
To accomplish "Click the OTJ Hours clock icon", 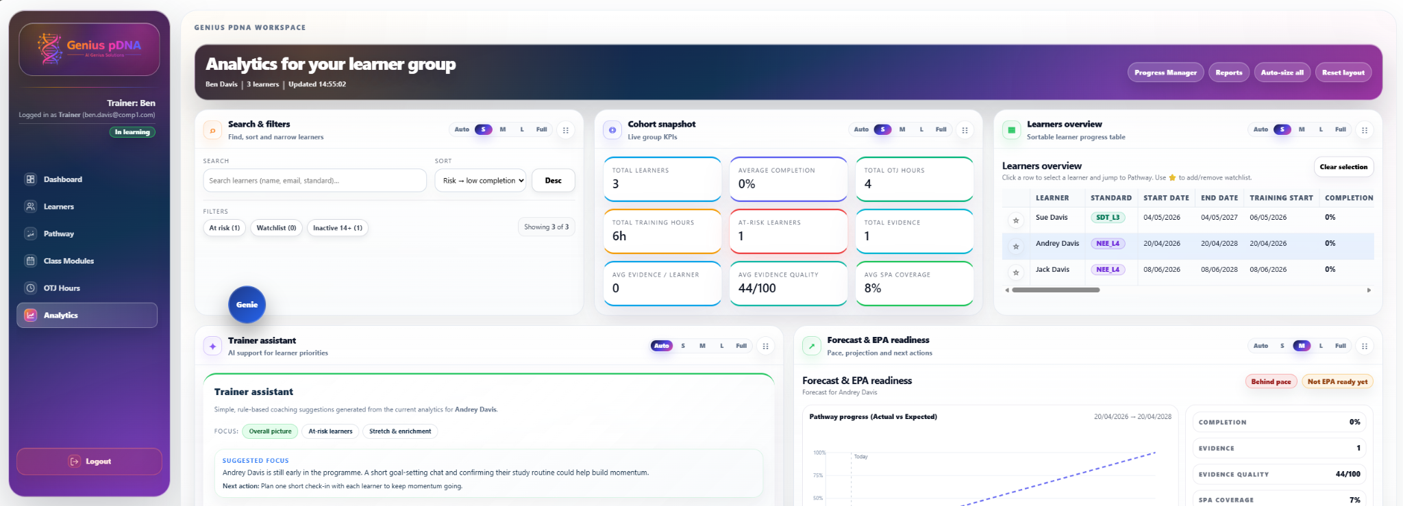I will pyautogui.click(x=30, y=288).
